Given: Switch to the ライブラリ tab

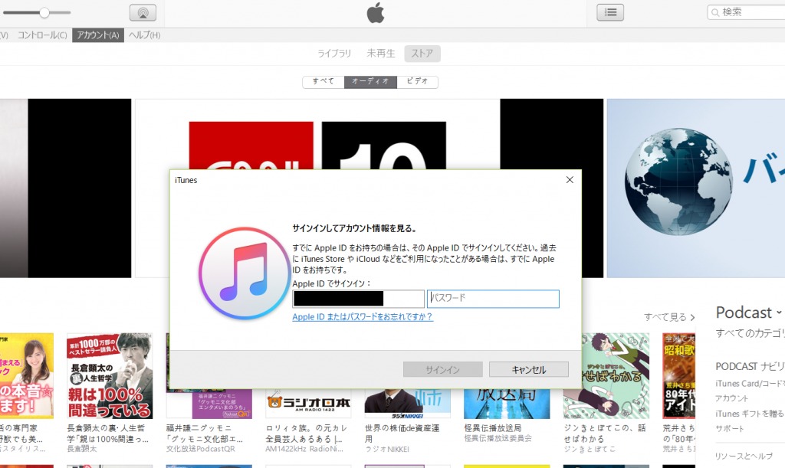Looking at the screenshot, I should (x=334, y=54).
